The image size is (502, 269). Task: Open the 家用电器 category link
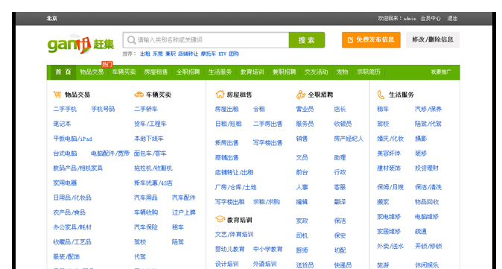coord(65,183)
